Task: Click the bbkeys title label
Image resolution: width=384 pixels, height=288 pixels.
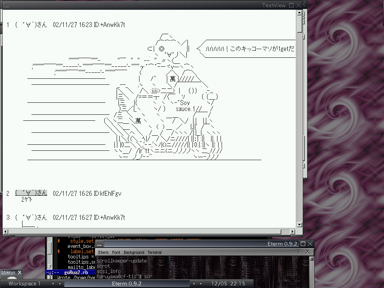Action: (x=8, y=272)
